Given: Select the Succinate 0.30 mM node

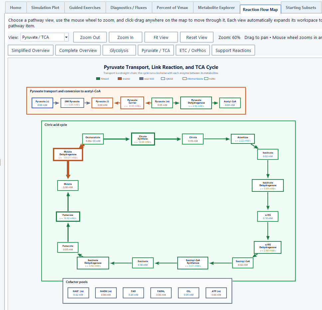Looking at the screenshot, I should coord(143,263).
